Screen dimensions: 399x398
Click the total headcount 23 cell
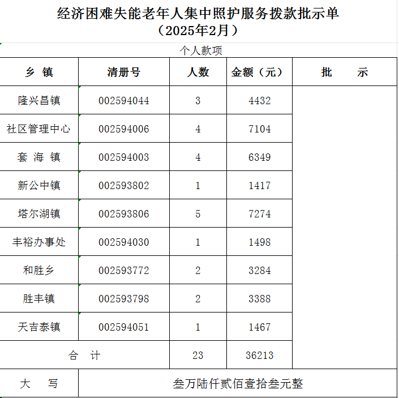[198, 356]
